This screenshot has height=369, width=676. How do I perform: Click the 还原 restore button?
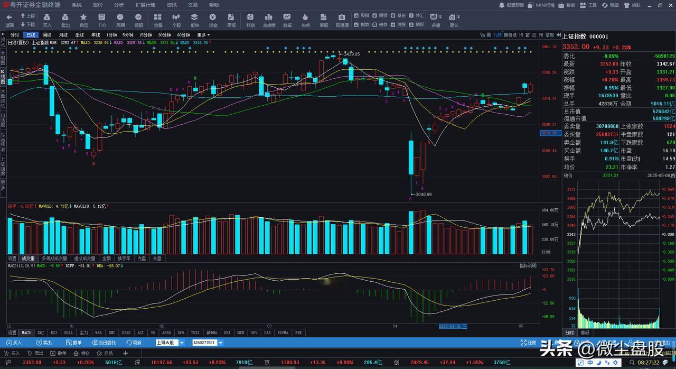pyautogui.click(x=528, y=343)
